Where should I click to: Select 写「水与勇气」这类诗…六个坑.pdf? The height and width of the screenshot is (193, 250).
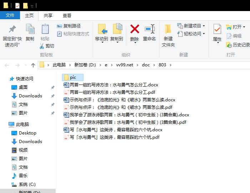pos(111,137)
